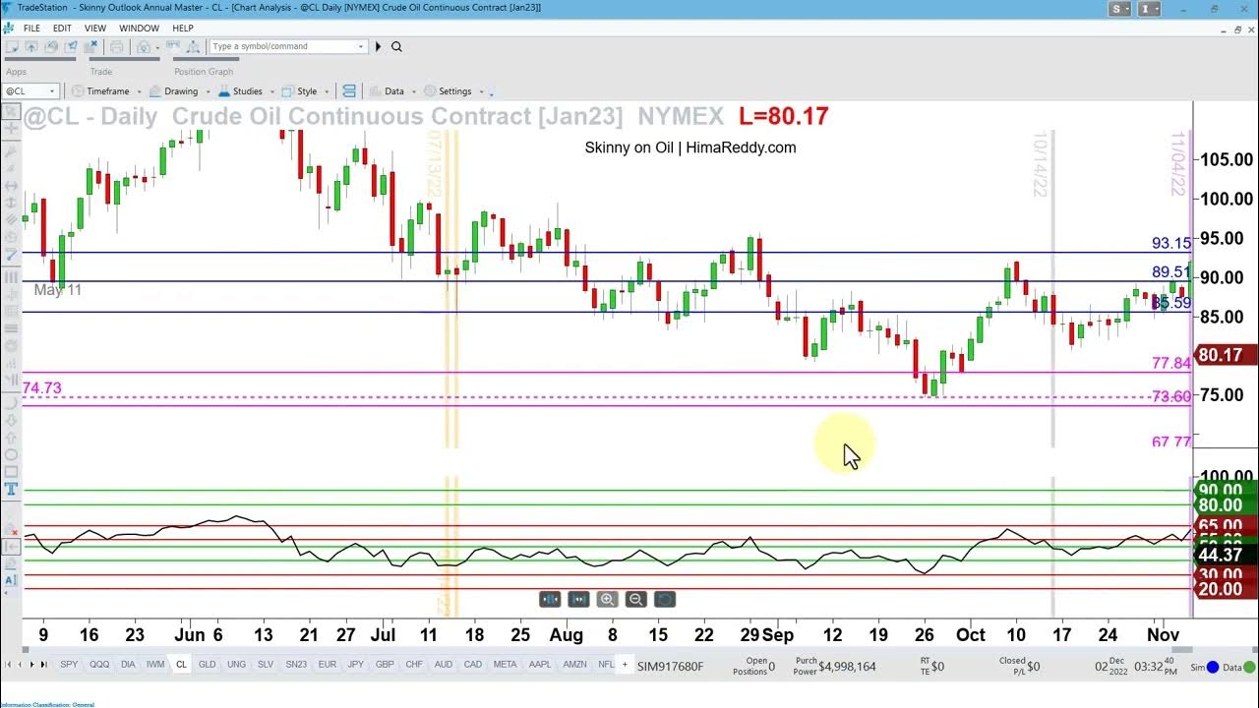Click the printer icon in top toolbar
Viewport: 1259px width, 708px height.
click(117, 46)
